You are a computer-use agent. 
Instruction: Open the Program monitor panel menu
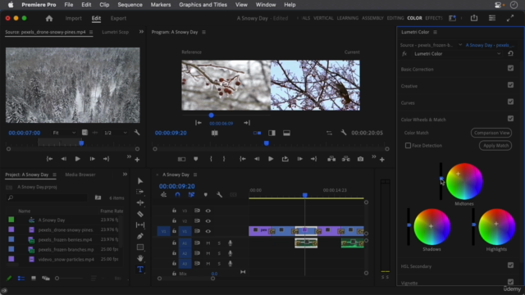pyautogui.click(x=203, y=32)
